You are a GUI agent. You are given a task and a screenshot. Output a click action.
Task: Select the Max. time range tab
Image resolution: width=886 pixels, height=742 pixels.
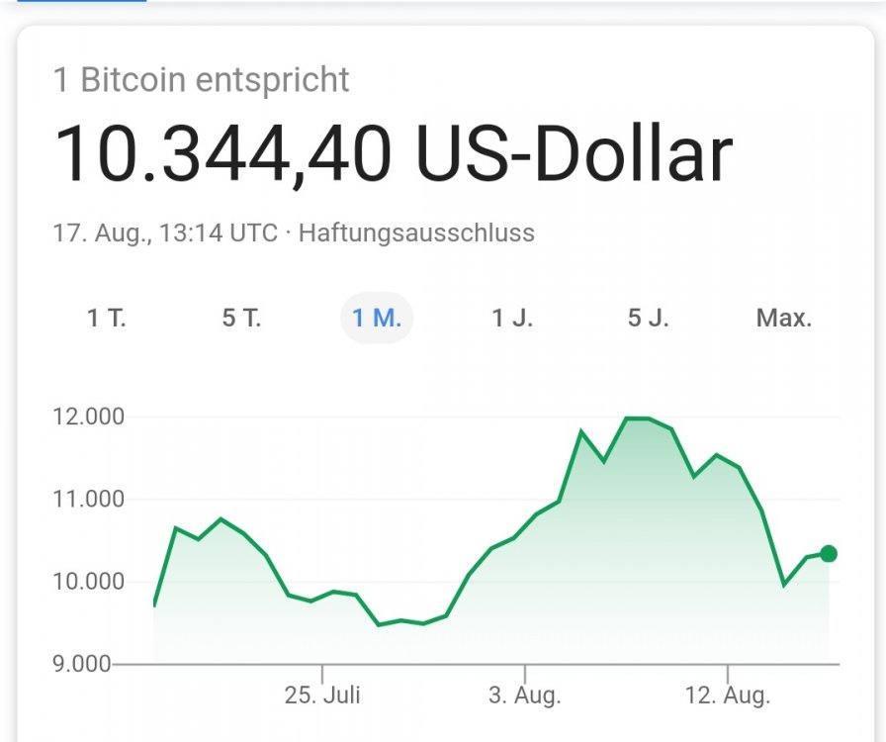point(784,319)
